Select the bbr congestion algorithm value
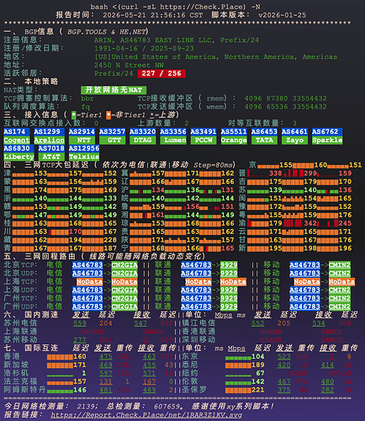Image resolution: width=365 pixels, height=421 pixels. click(x=87, y=99)
